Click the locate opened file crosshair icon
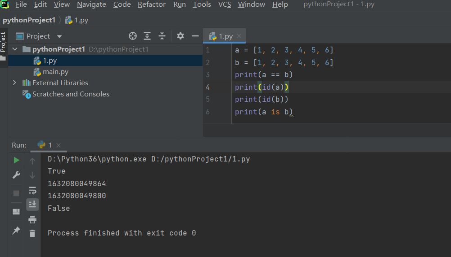The width and height of the screenshot is (451, 257). click(x=132, y=36)
